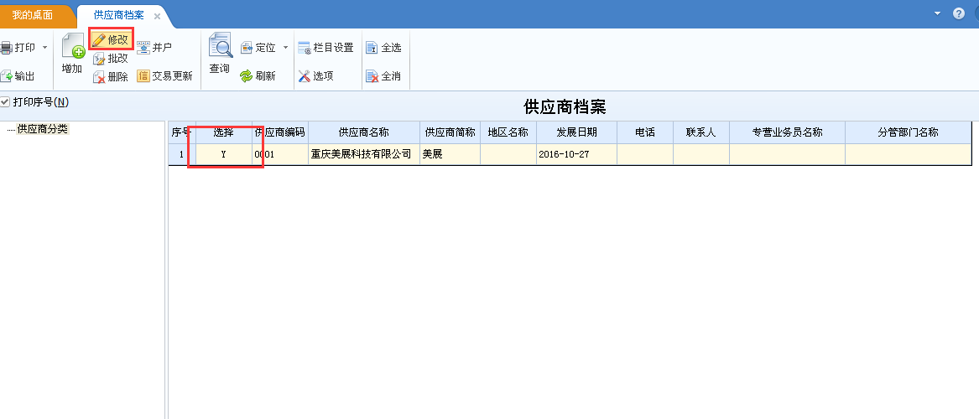Click the 重庆美展科技有限公司 supplier name cell
Viewport: 979px width, 419px height.
[x=362, y=155]
